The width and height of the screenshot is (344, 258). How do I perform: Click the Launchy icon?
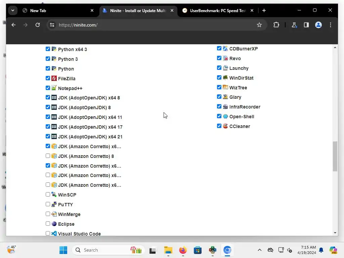pyautogui.click(x=225, y=68)
